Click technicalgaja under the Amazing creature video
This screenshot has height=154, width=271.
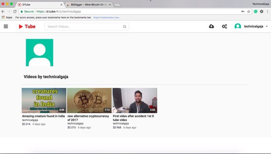click(x=30, y=120)
